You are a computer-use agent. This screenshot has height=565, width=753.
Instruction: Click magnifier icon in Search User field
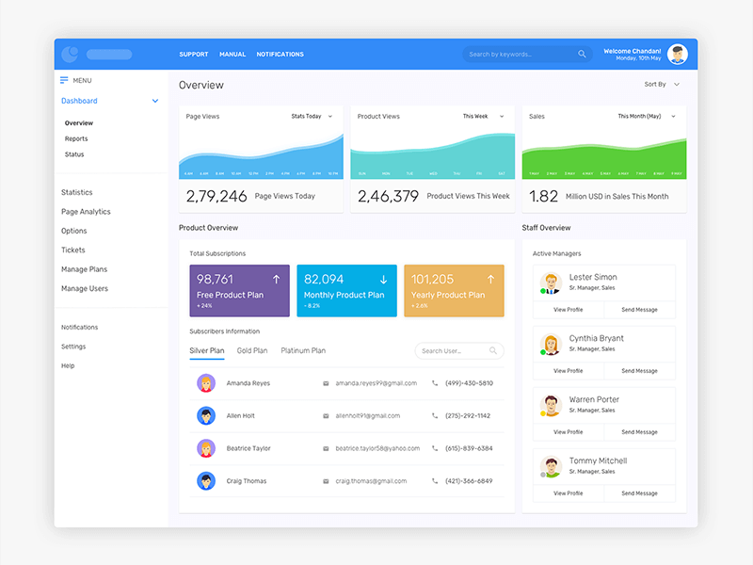point(493,351)
